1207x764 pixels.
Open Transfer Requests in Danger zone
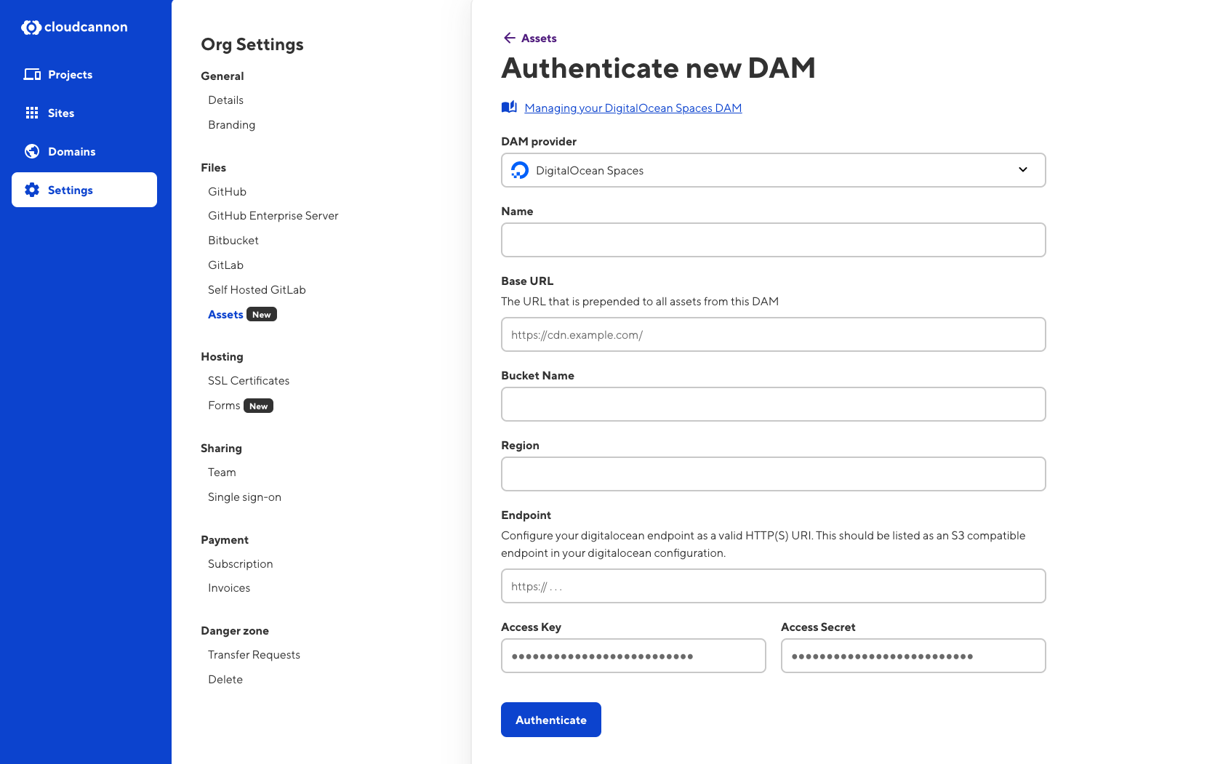[x=254, y=655]
